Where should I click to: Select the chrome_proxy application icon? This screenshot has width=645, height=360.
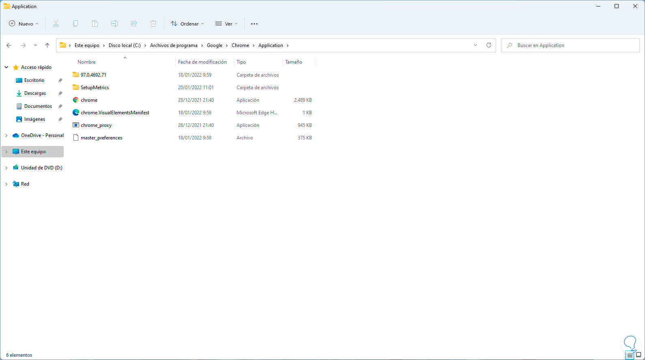pyautogui.click(x=76, y=125)
